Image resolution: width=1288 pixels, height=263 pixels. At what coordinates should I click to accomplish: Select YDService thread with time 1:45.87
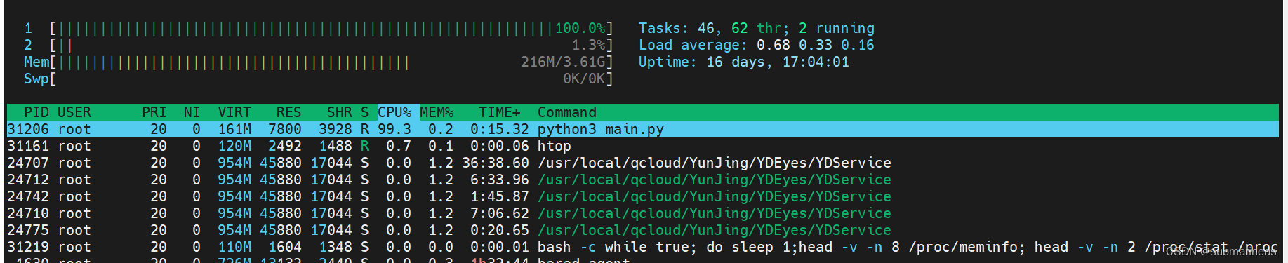(x=715, y=196)
